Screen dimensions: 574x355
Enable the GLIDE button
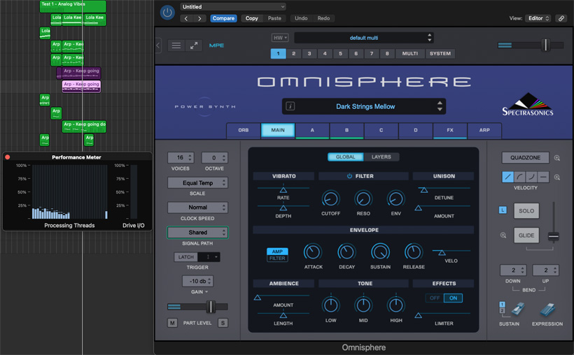point(526,236)
